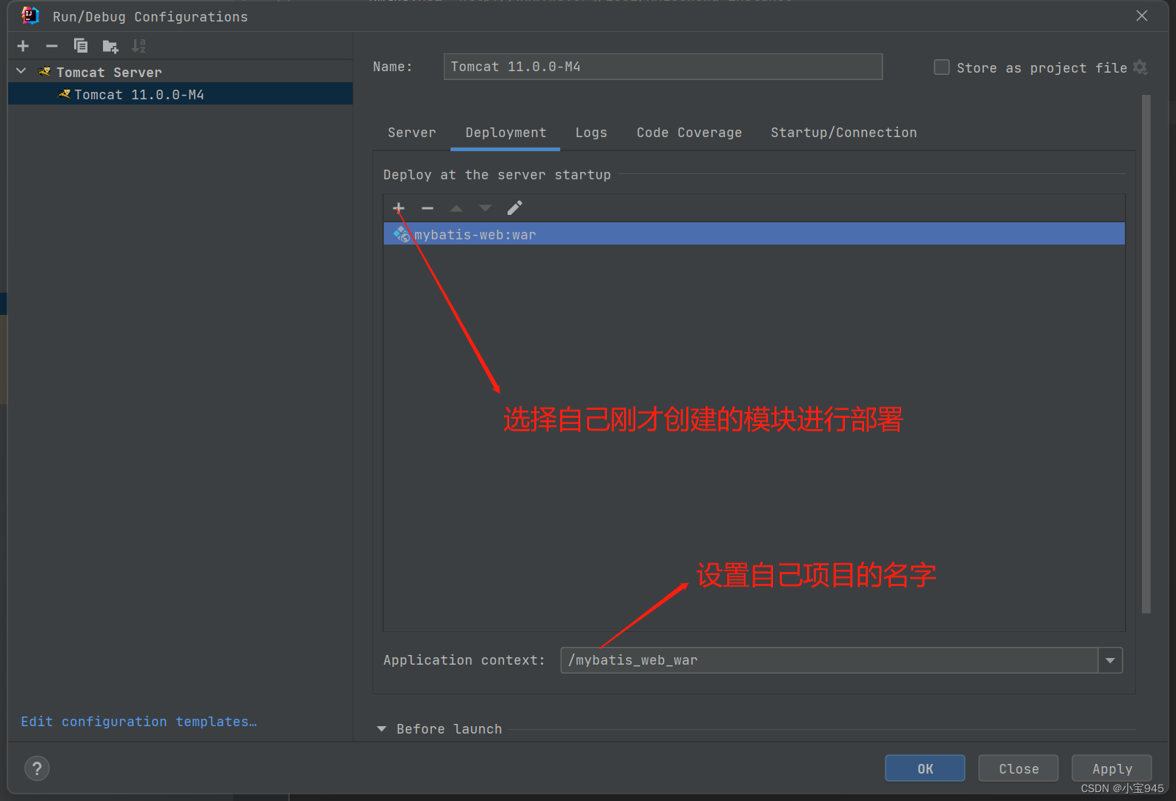
Task: Switch to the Deployment tab
Action: click(505, 133)
